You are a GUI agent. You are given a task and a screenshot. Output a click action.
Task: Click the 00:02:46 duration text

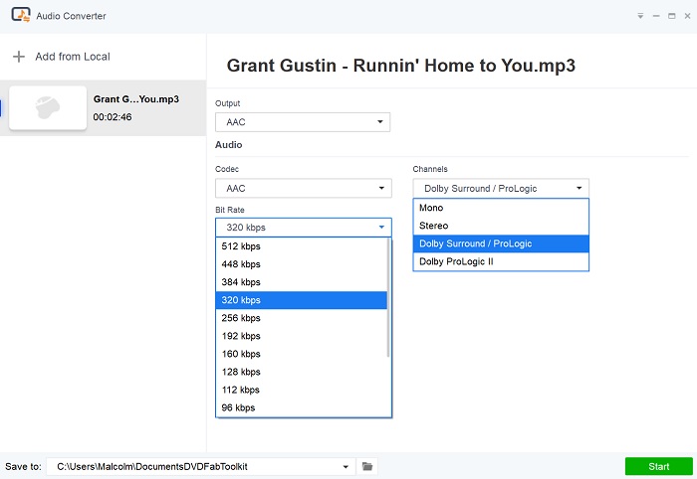point(113,117)
